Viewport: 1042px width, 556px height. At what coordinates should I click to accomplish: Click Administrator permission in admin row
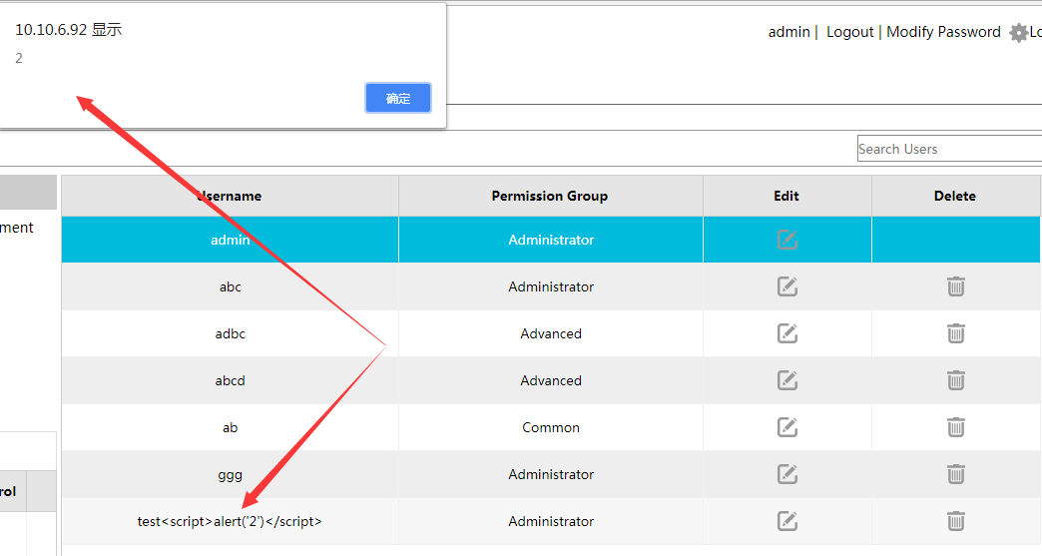[x=550, y=240]
